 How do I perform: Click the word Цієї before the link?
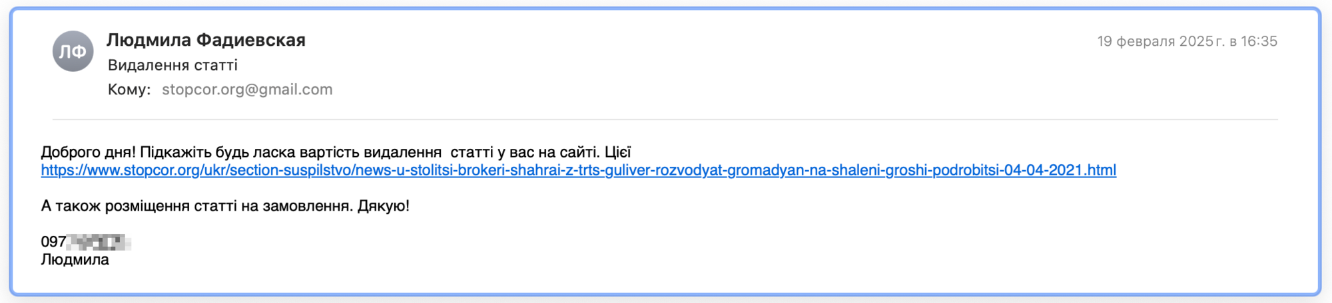point(617,152)
